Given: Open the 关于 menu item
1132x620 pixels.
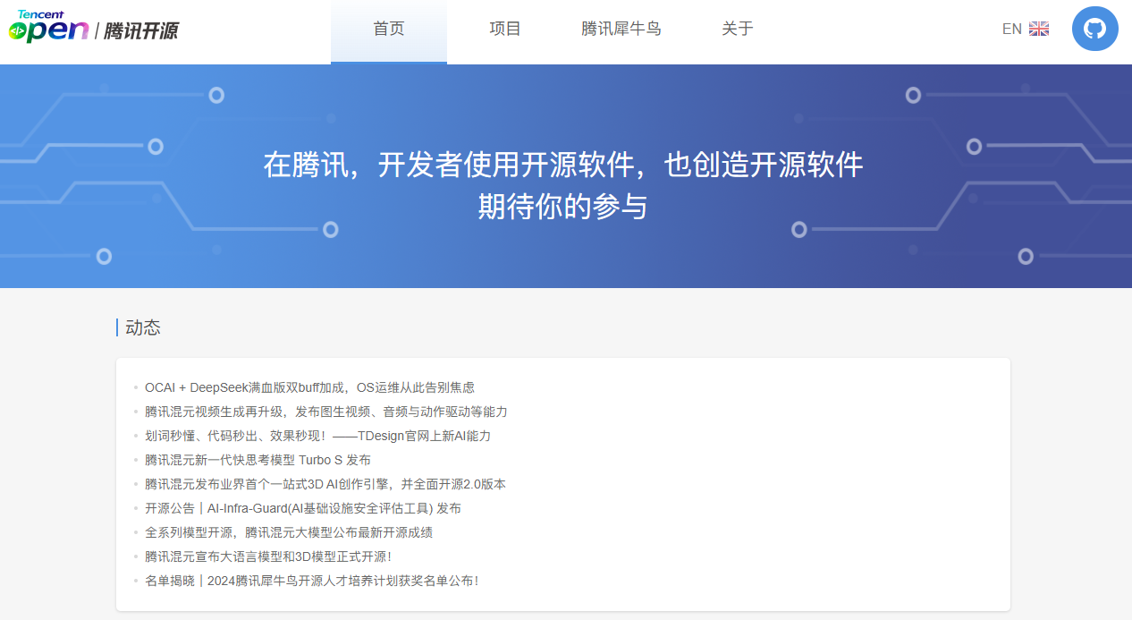Looking at the screenshot, I should [737, 30].
